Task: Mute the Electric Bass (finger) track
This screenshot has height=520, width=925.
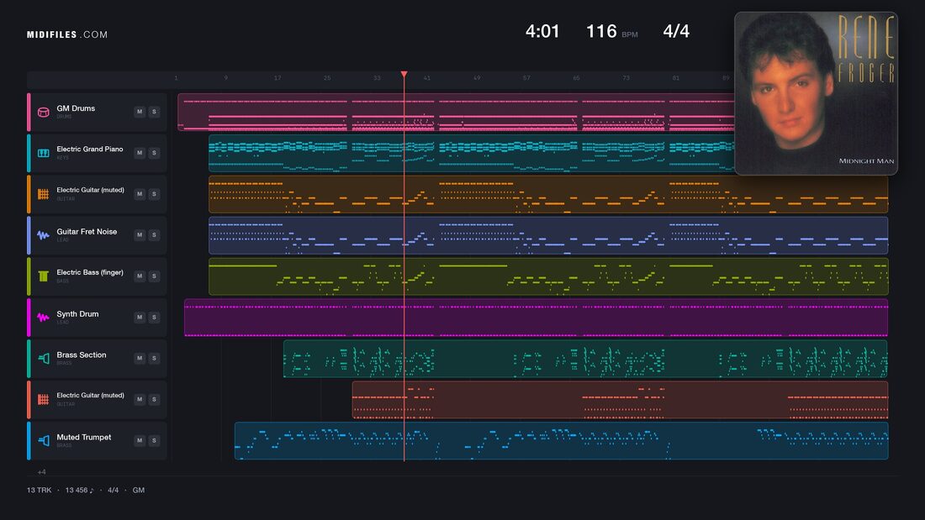Action: coord(140,276)
